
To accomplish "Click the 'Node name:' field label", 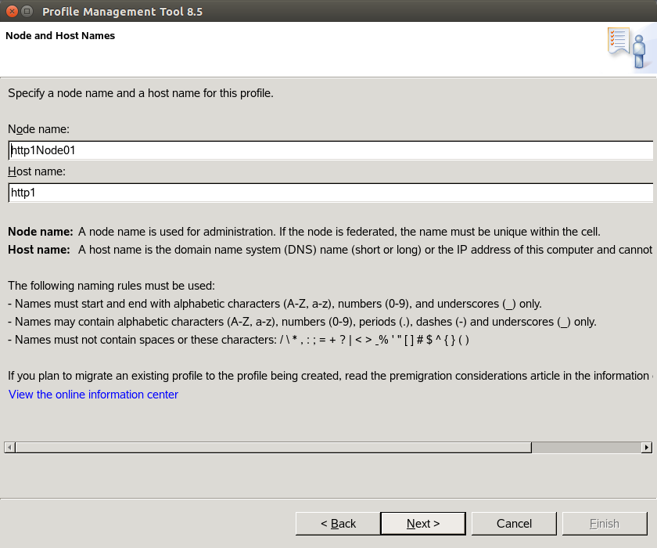I will point(38,129).
